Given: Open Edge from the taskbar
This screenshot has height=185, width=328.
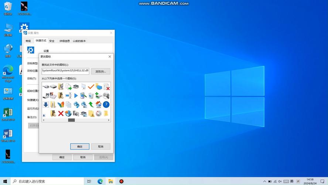Looking at the screenshot, I should pos(100,181).
